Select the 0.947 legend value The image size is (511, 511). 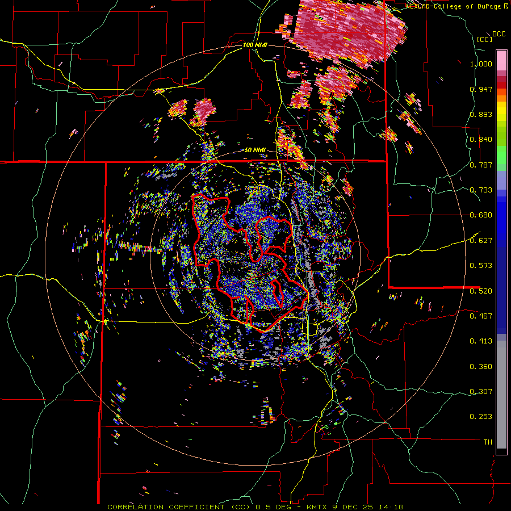[x=481, y=89]
